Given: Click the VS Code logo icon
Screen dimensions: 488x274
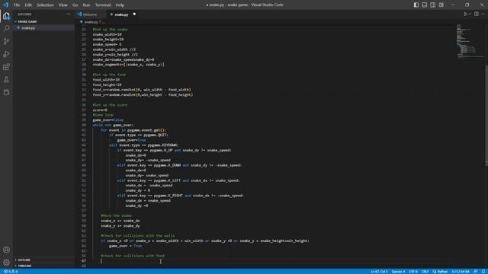Looking at the screenshot, I should click(5, 5).
